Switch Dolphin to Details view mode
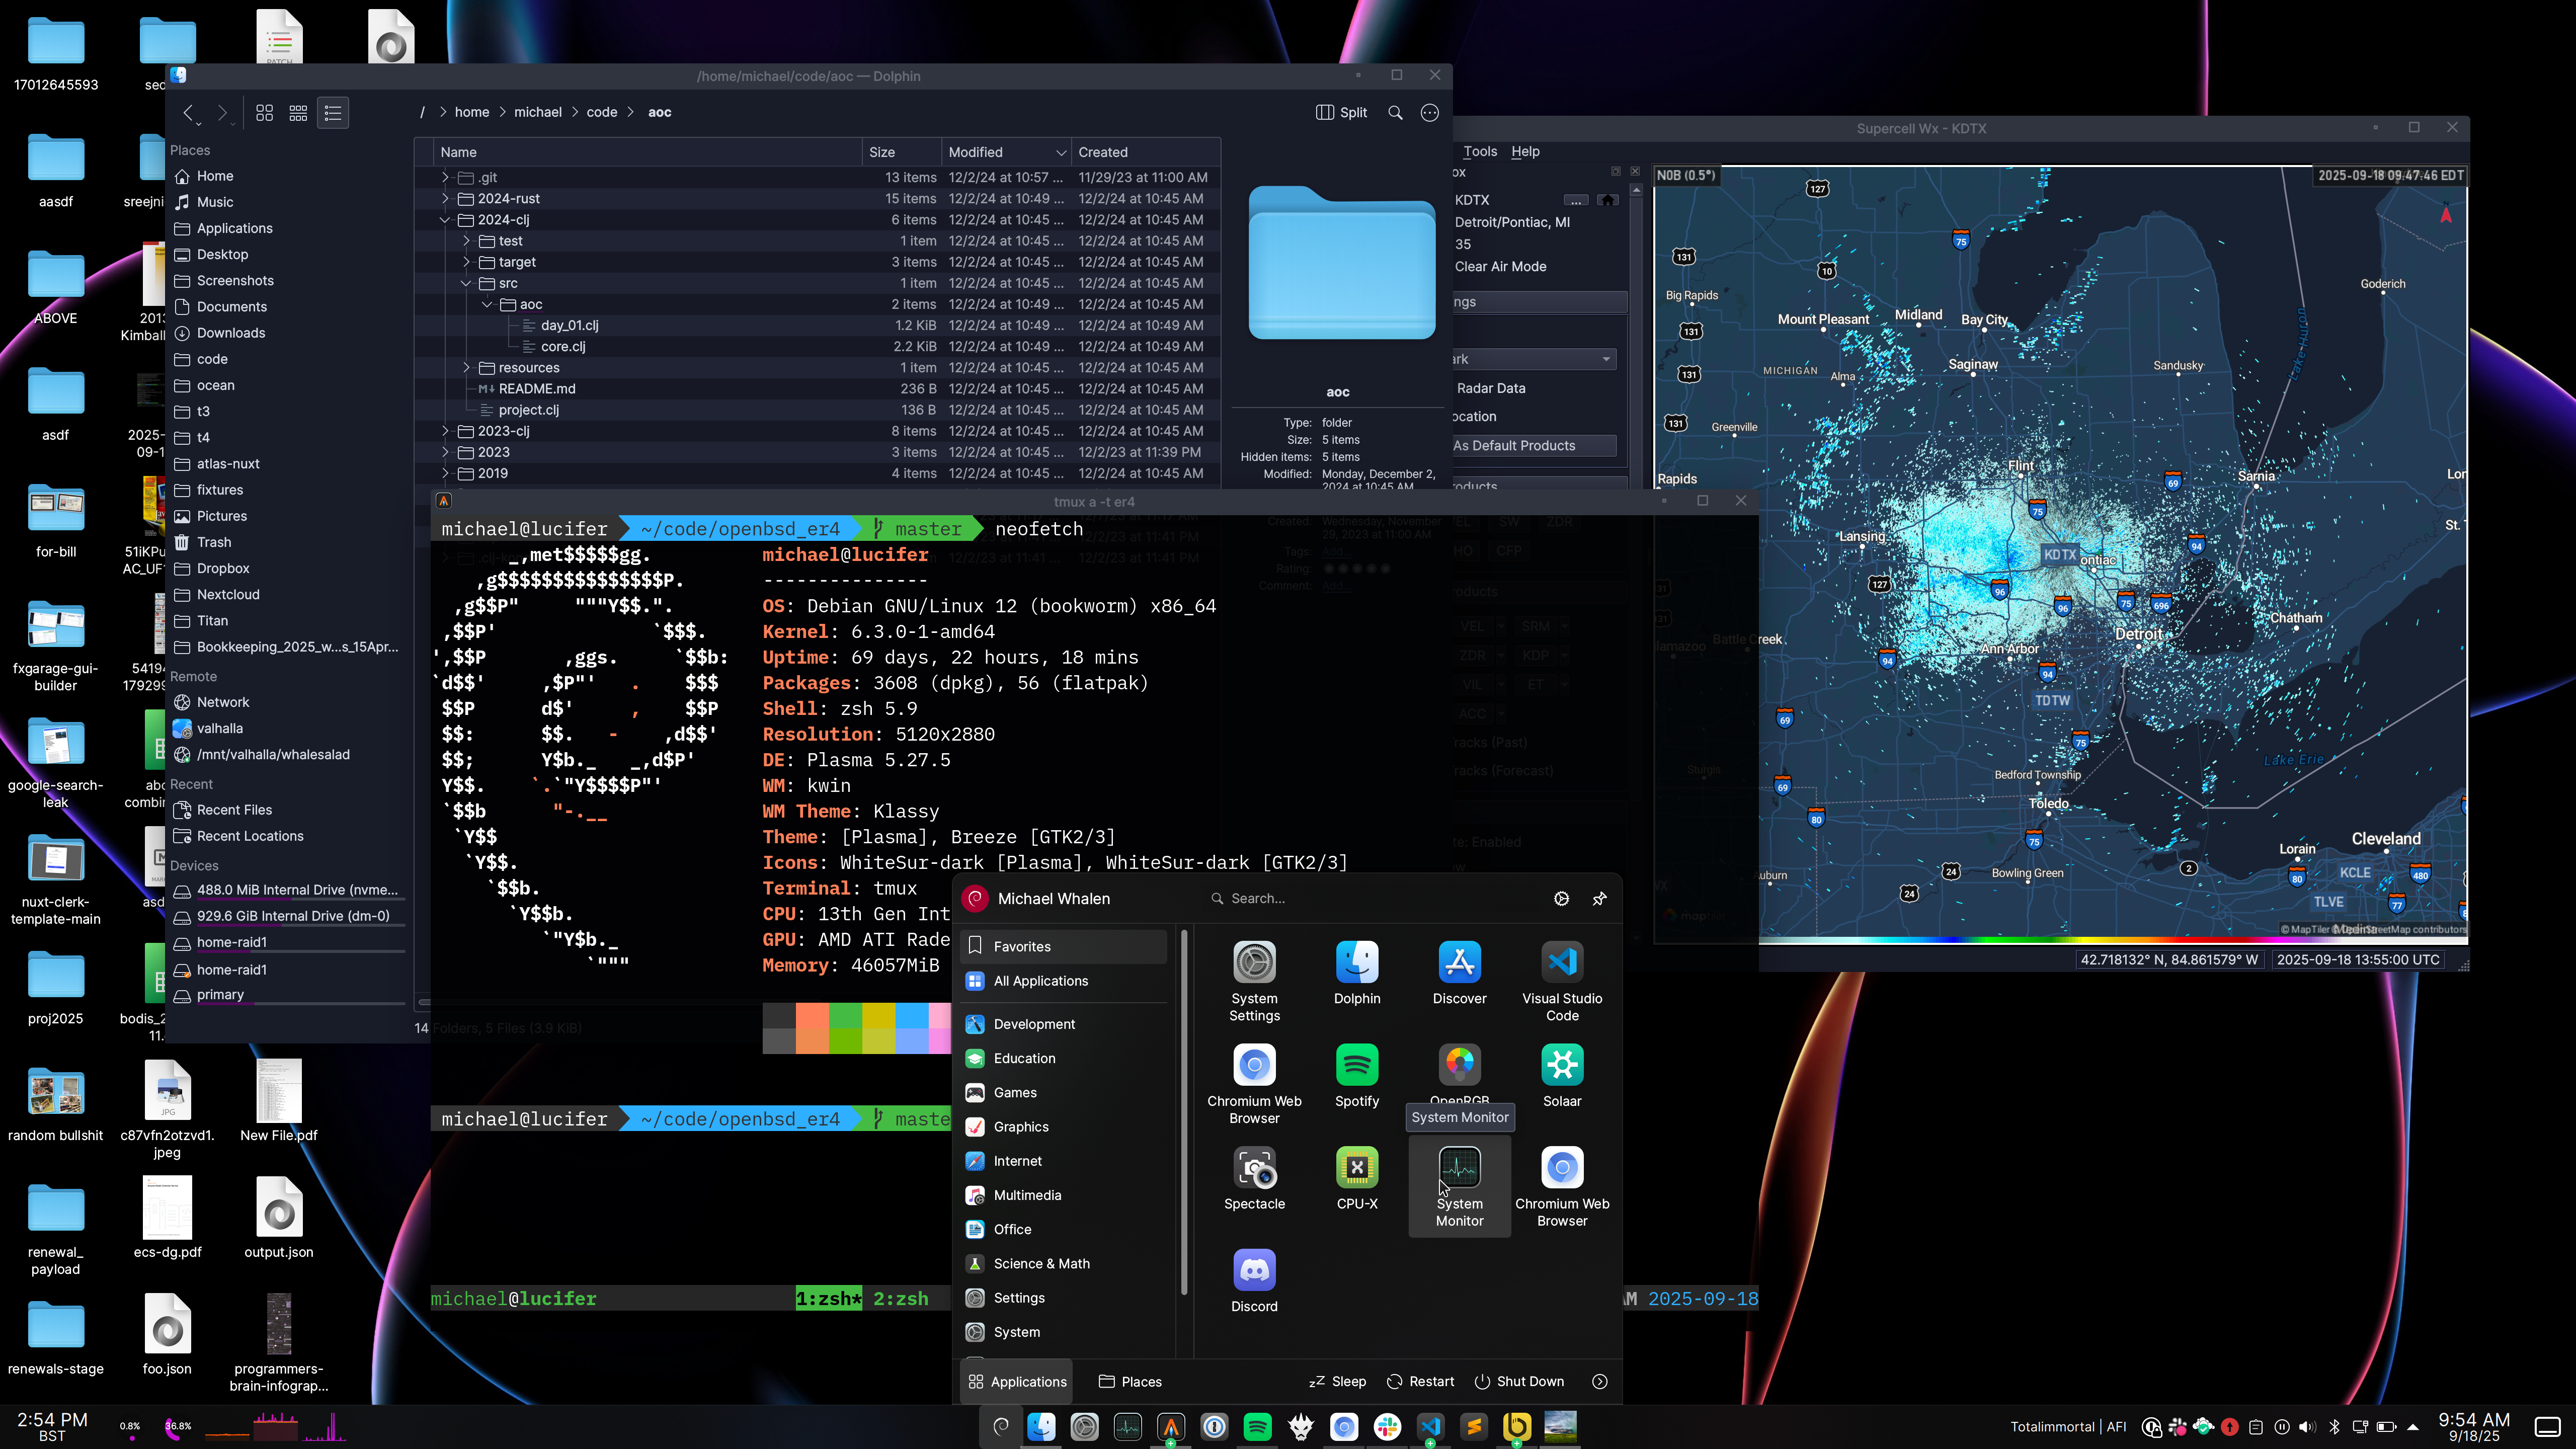This screenshot has height=1449, width=2576. pos(333,113)
